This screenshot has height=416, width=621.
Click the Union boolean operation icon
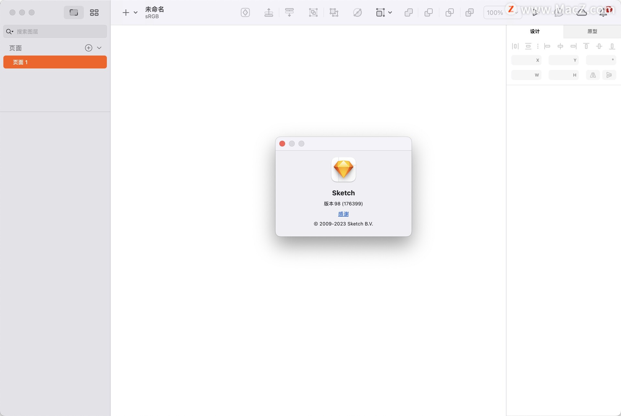pos(409,13)
